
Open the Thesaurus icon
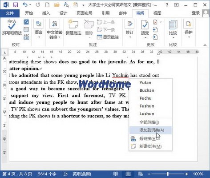(26, 29)
